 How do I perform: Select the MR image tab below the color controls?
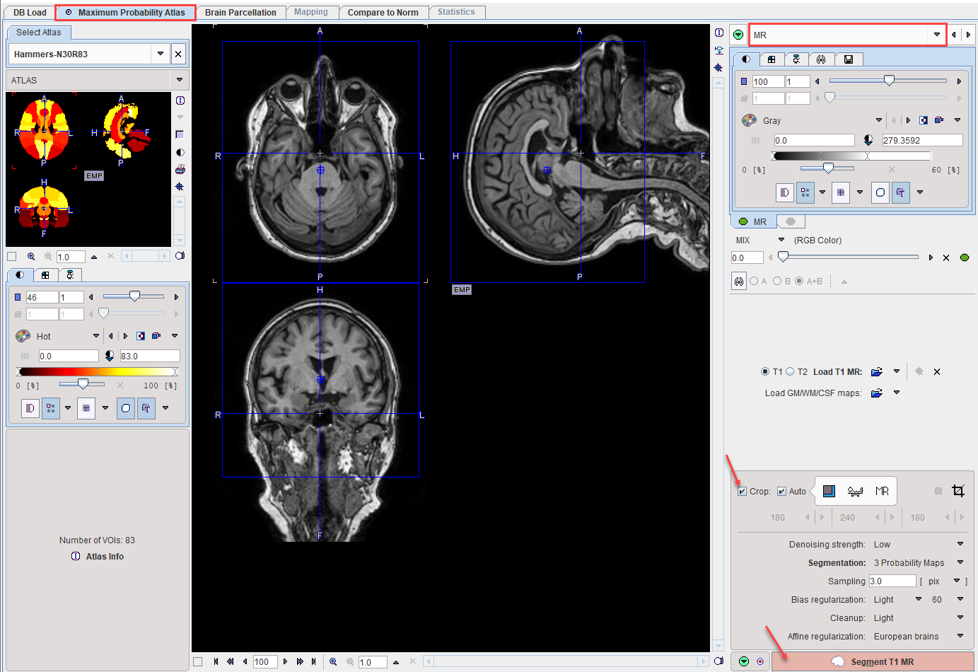[x=753, y=221]
